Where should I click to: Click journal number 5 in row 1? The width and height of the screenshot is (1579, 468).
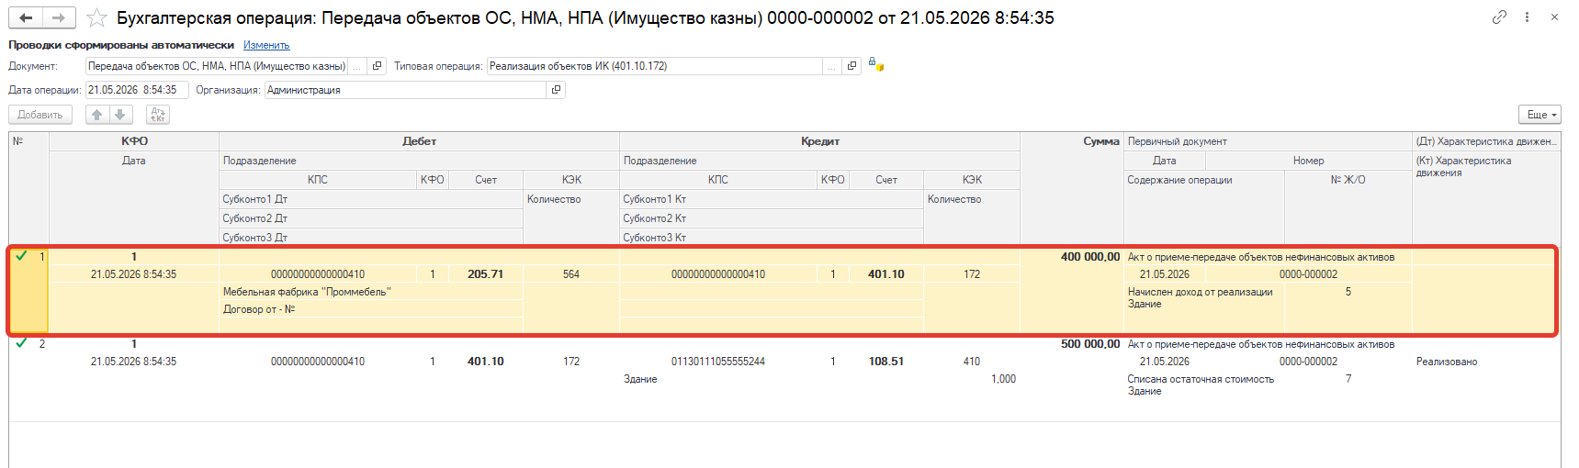coord(1348,292)
